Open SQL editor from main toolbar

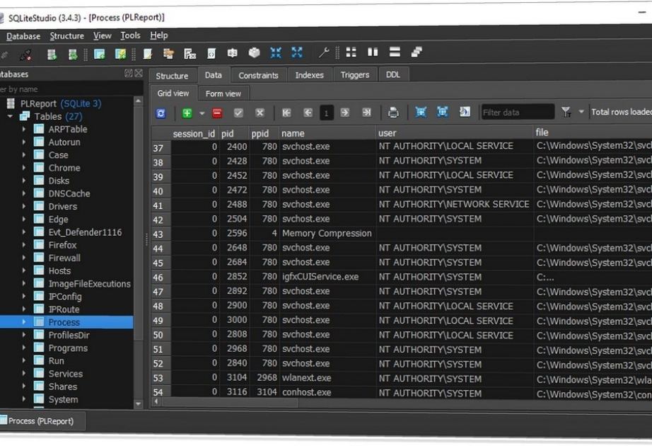point(148,54)
